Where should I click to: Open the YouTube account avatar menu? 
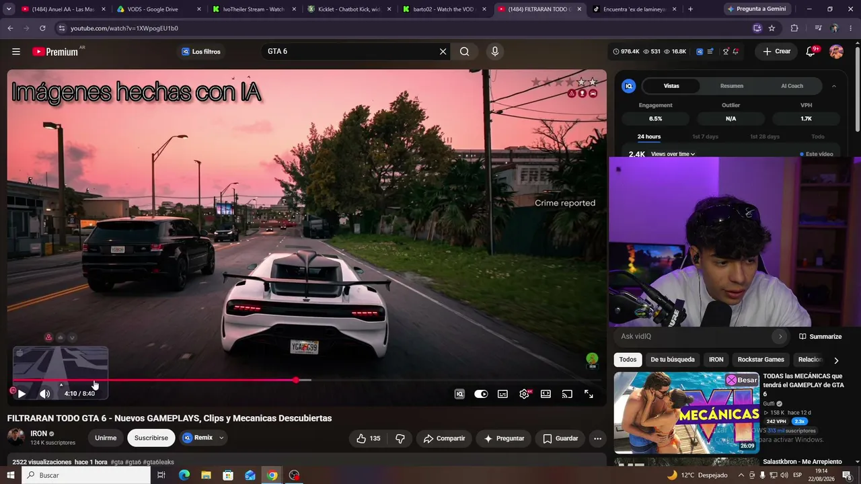click(x=836, y=52)
